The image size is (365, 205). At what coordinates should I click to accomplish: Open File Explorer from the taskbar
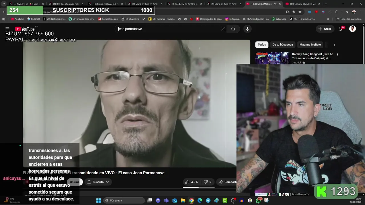coord(183,200)
